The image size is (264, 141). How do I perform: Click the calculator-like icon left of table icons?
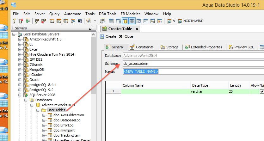tap(102, 21)
